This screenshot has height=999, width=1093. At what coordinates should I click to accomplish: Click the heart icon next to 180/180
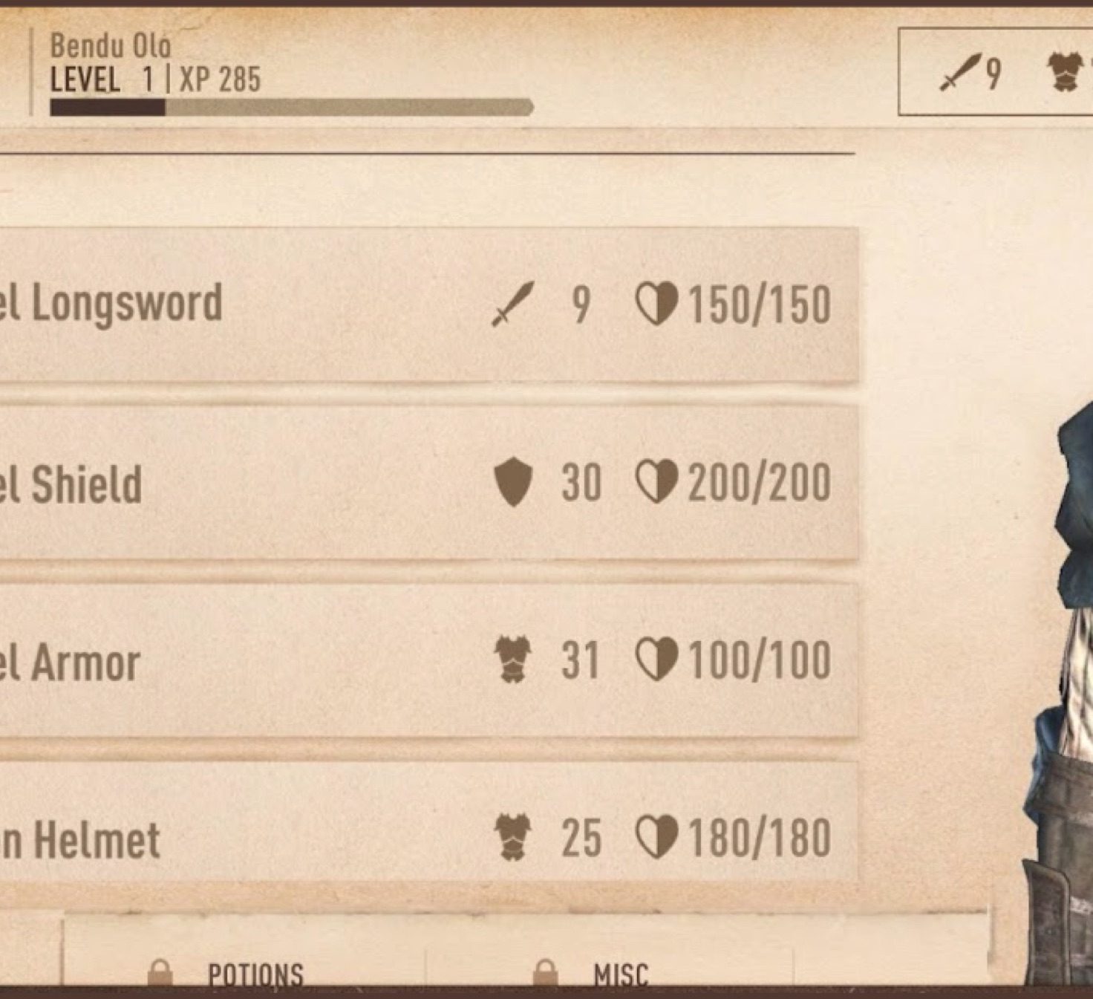[x=657, y=837]
